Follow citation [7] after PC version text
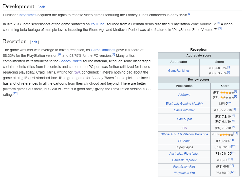242x182 pixels. point(113,54)
